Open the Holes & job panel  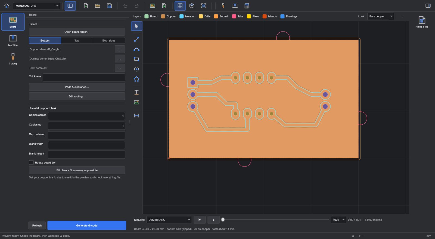pyautogui.click(x=422, y=22)
